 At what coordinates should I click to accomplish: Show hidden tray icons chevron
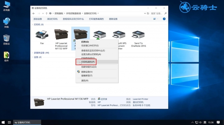click(x=192, y=122)
